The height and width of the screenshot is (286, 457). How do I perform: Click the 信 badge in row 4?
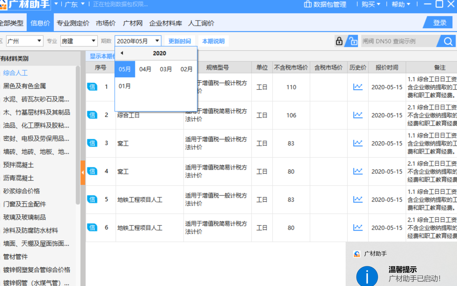92,171
